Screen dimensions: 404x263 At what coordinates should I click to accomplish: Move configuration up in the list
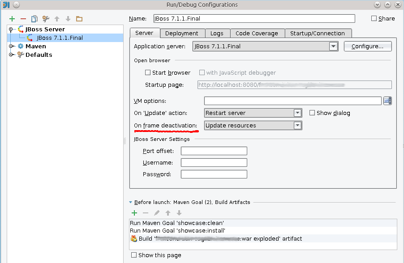click(57, 19)
